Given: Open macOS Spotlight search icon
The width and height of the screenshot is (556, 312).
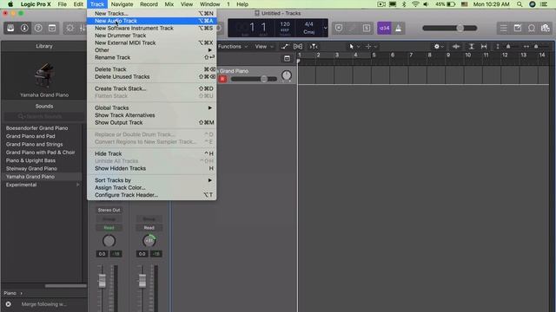Looking at the screenshot, I should click(x=520, y=4).
